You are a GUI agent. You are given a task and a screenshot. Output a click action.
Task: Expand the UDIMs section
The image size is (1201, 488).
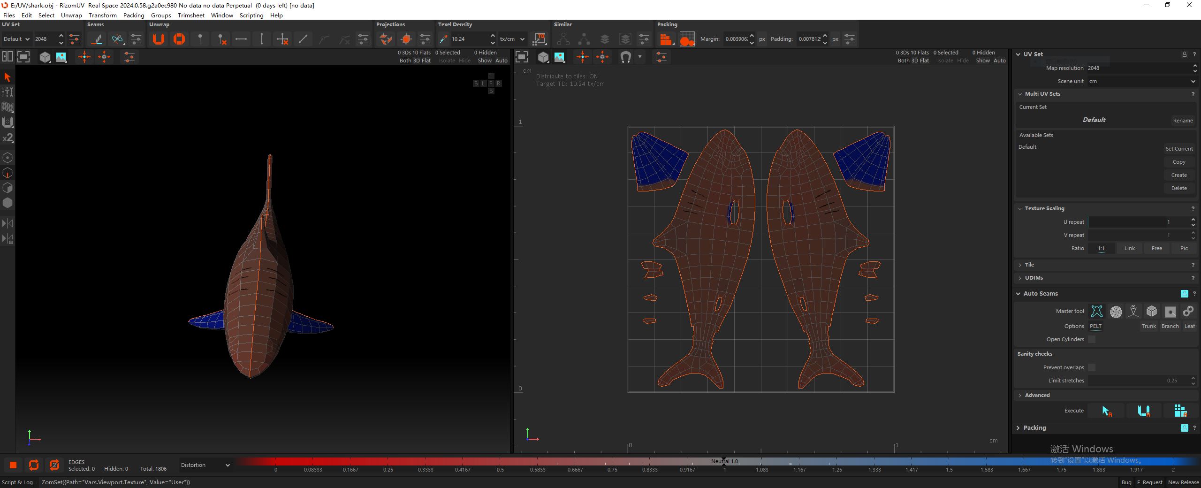[1034, 278]
